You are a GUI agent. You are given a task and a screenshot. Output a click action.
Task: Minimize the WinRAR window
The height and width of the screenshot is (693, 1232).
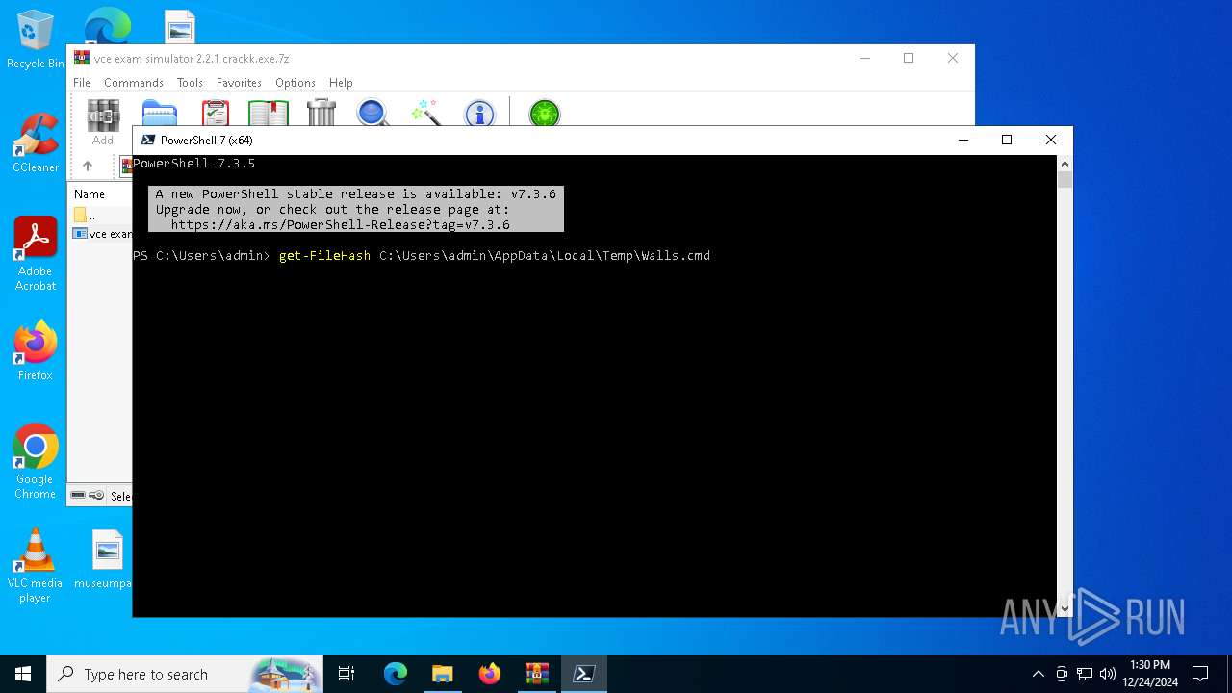click(864, 58)
